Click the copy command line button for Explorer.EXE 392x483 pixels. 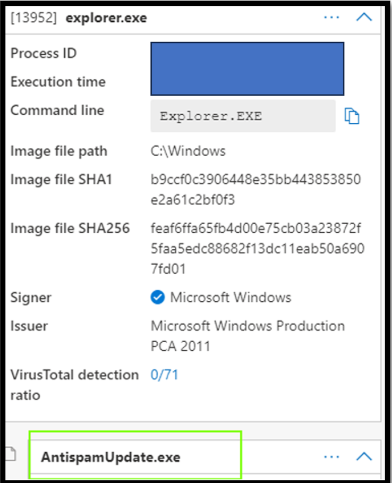coord(352,115)
